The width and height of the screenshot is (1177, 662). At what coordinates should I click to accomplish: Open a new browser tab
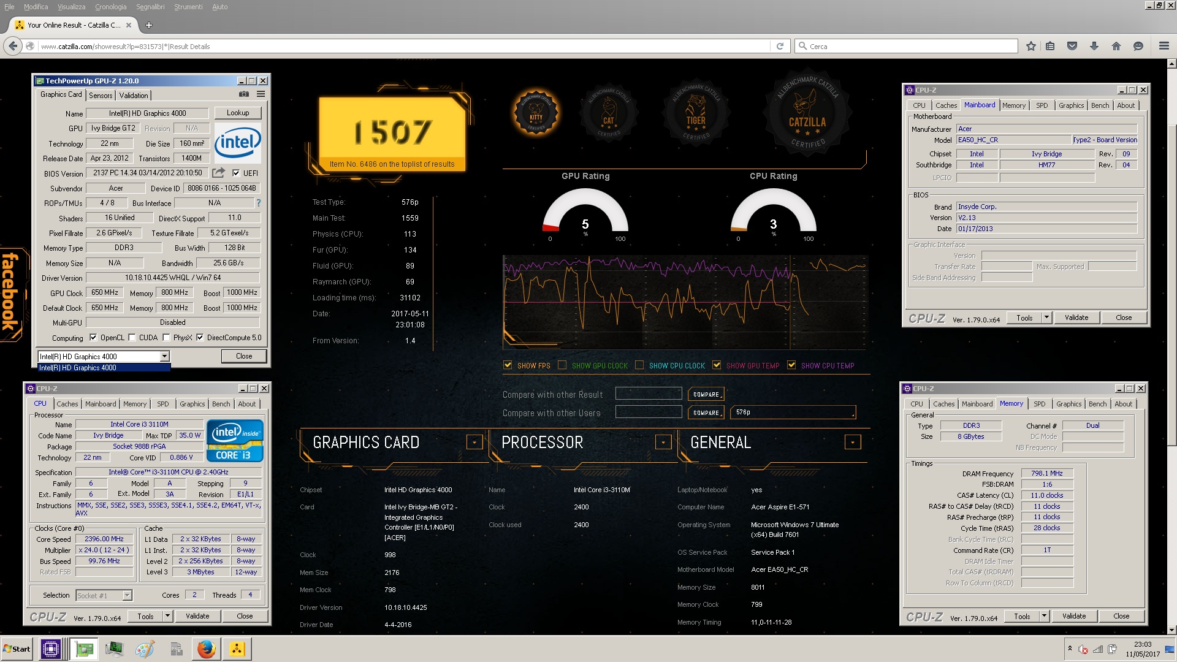coord(149,25)
